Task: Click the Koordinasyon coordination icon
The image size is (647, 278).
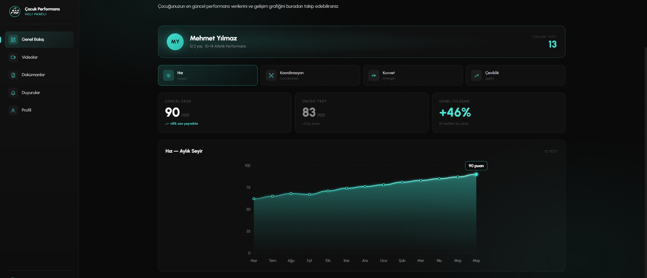Action: pos(271,75)
